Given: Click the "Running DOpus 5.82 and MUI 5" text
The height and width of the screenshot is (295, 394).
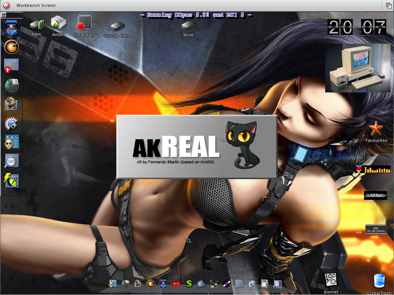Looking at the screenshot, I should point(196,15).
